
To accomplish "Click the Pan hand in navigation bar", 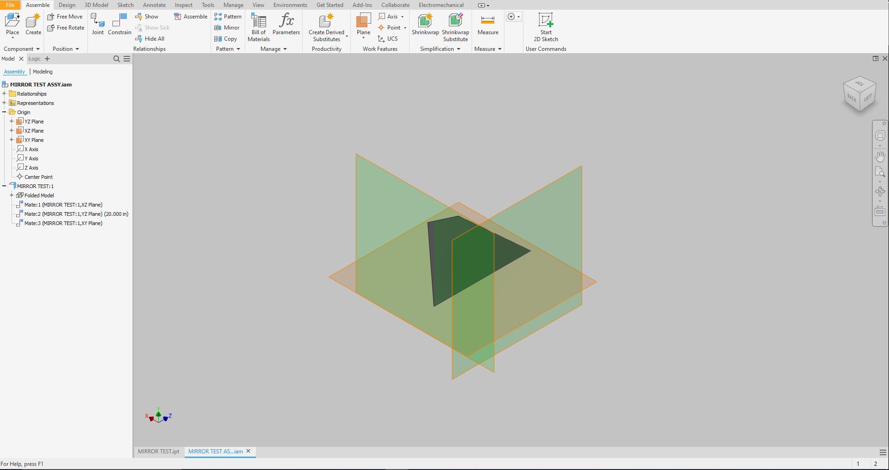I will (x=880, y=157).
